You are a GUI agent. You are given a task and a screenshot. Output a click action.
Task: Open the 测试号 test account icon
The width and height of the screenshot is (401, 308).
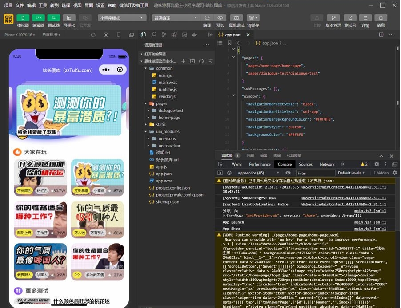(x=350, y=18)
